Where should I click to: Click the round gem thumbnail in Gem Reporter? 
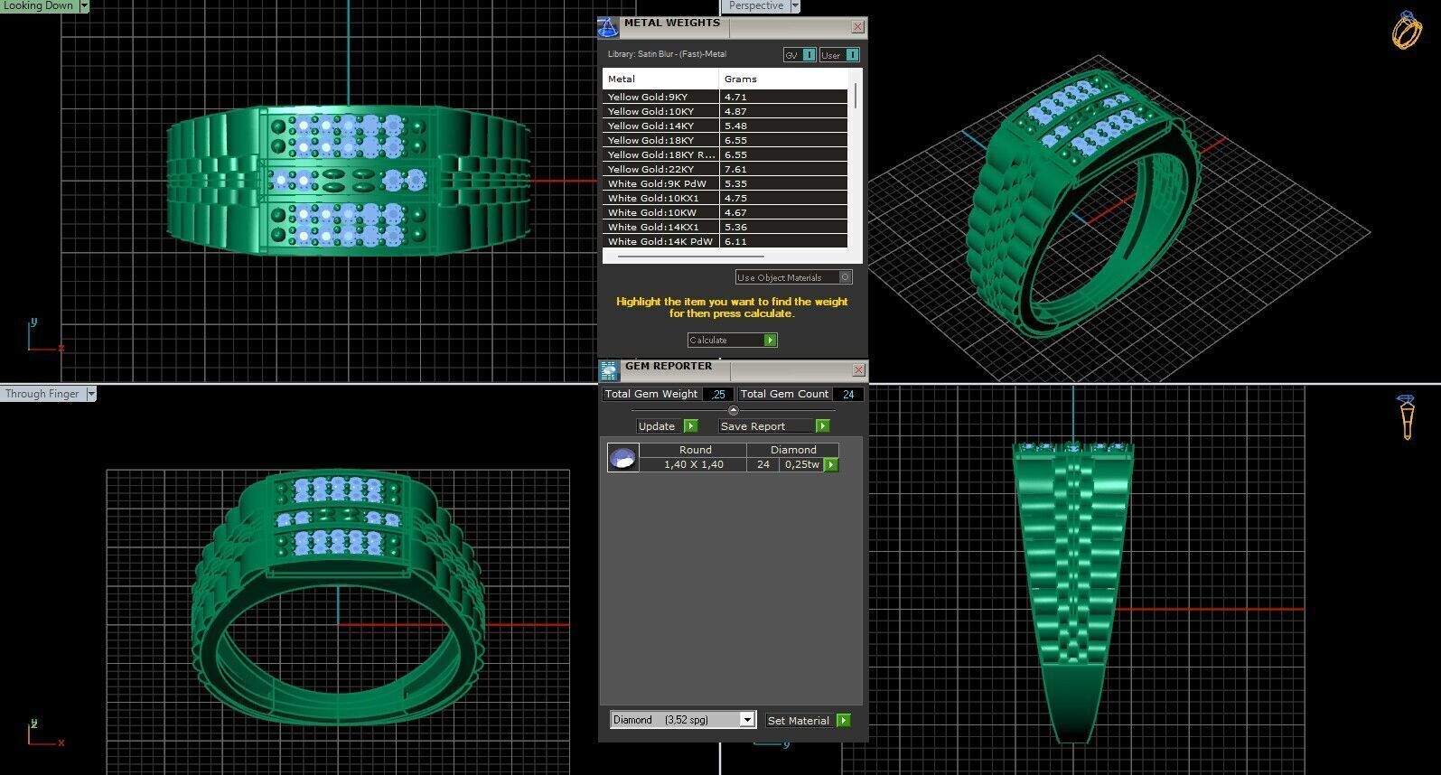[x=622, y=458]
